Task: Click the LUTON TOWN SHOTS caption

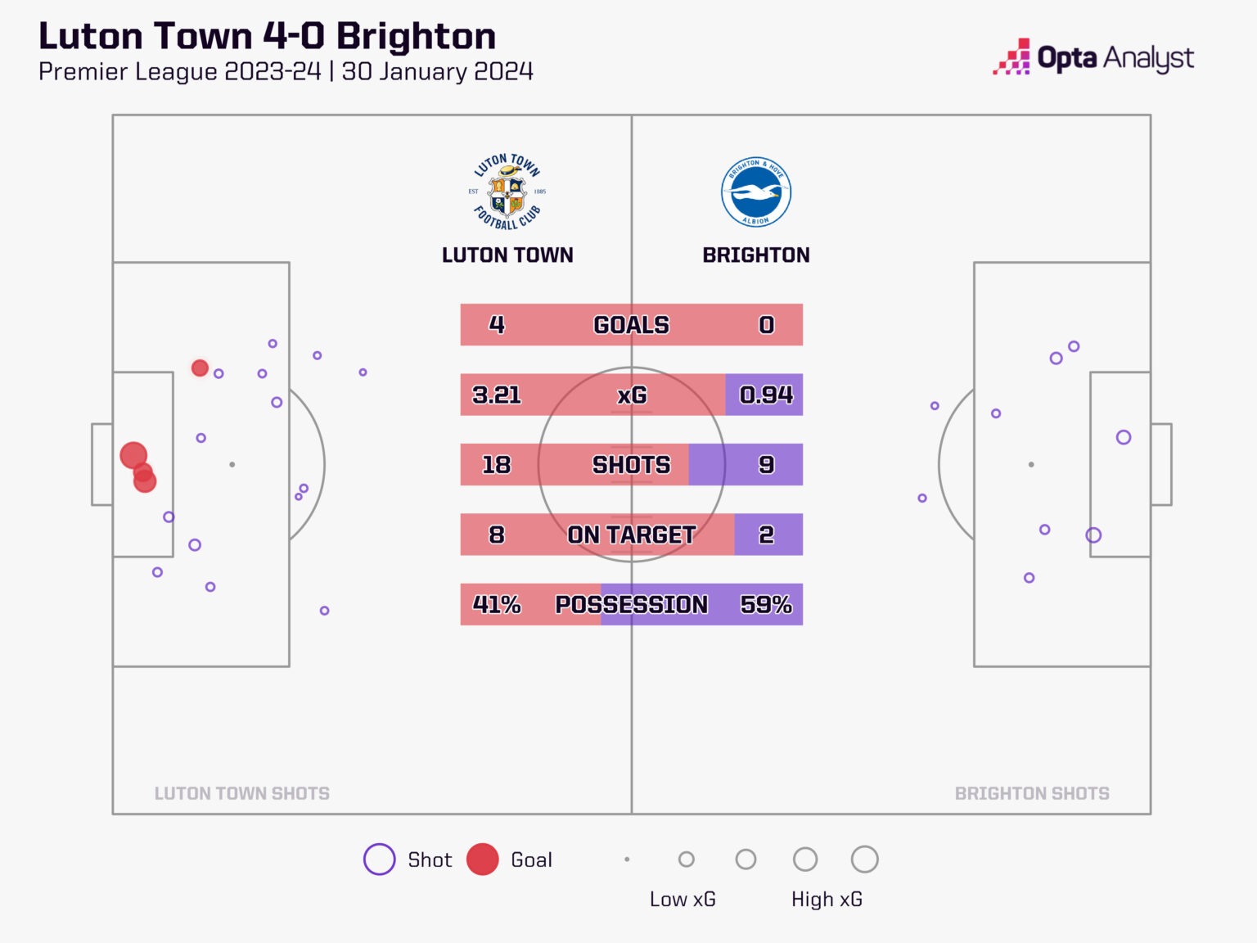Action: [x=242, y=793]
